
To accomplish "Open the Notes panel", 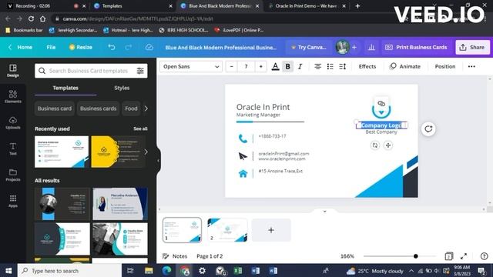I will (175, 256).
